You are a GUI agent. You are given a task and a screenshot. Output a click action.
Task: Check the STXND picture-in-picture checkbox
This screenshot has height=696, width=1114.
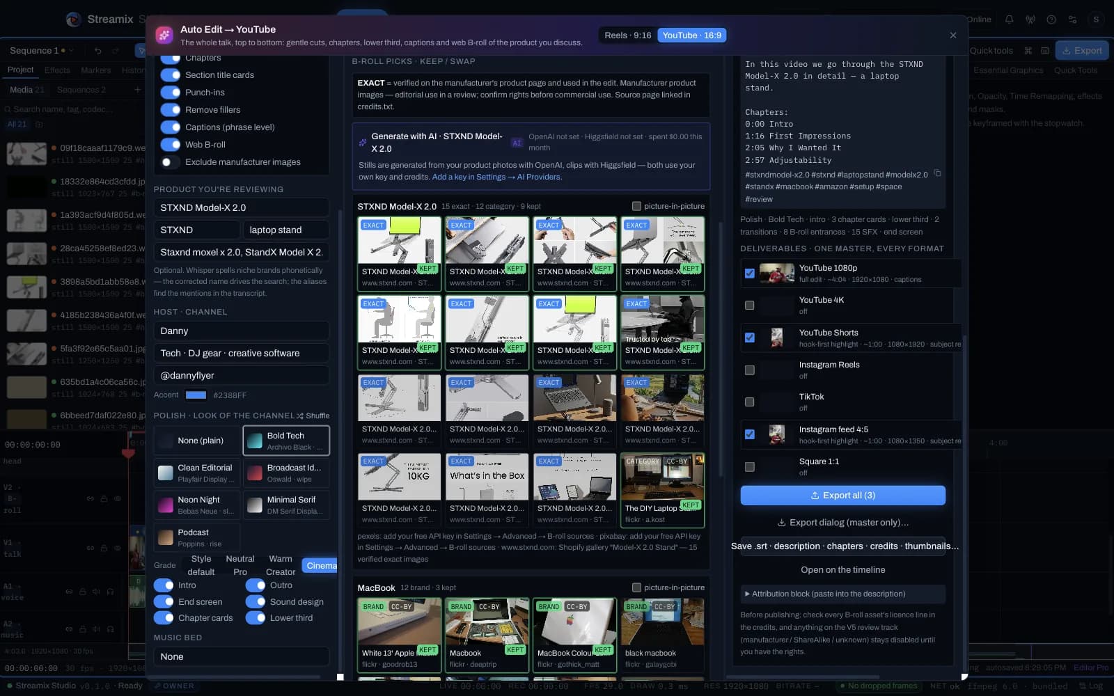[x=636, y=206]
